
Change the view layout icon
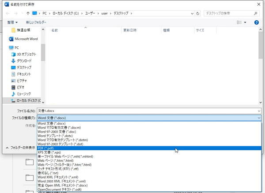click(239, 22)
